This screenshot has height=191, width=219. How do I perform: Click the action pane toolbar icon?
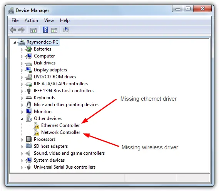coord(54,30)
